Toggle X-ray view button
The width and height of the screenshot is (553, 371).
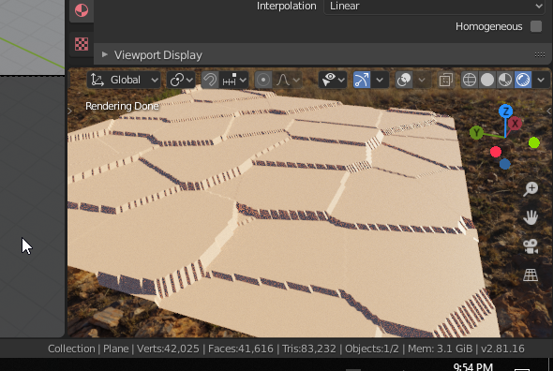pos(446,80)
